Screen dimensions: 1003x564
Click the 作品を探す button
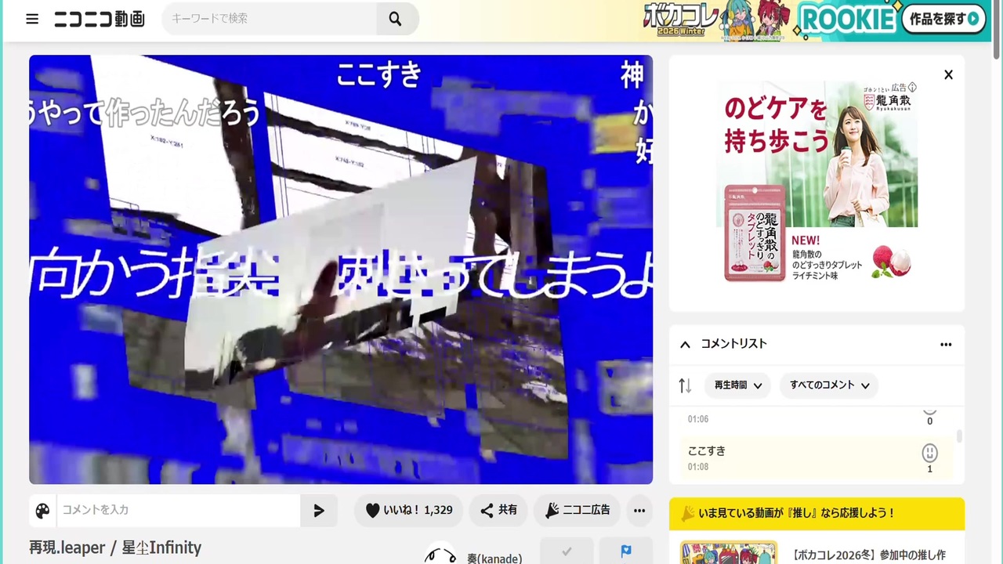click(x=944, y=19)
